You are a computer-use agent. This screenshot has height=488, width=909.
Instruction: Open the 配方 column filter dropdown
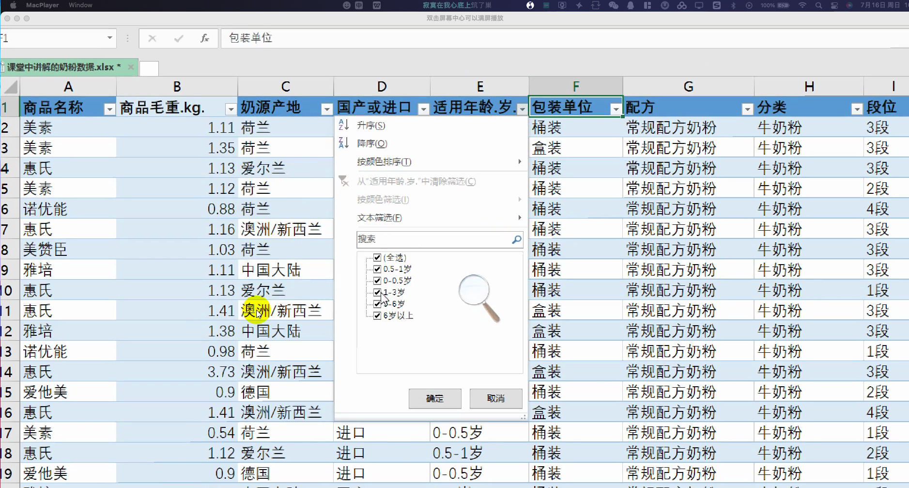[x=747, y=110]
